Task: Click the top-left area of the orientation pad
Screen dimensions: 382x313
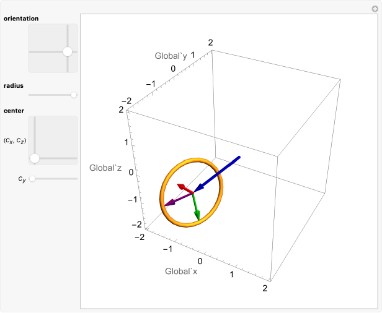Action: pyautogui.click(x=38, y=35)
